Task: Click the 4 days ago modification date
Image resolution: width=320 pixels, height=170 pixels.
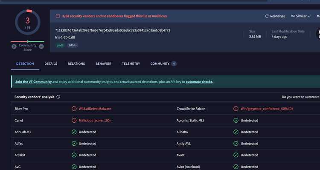Action: coord(279,37)
